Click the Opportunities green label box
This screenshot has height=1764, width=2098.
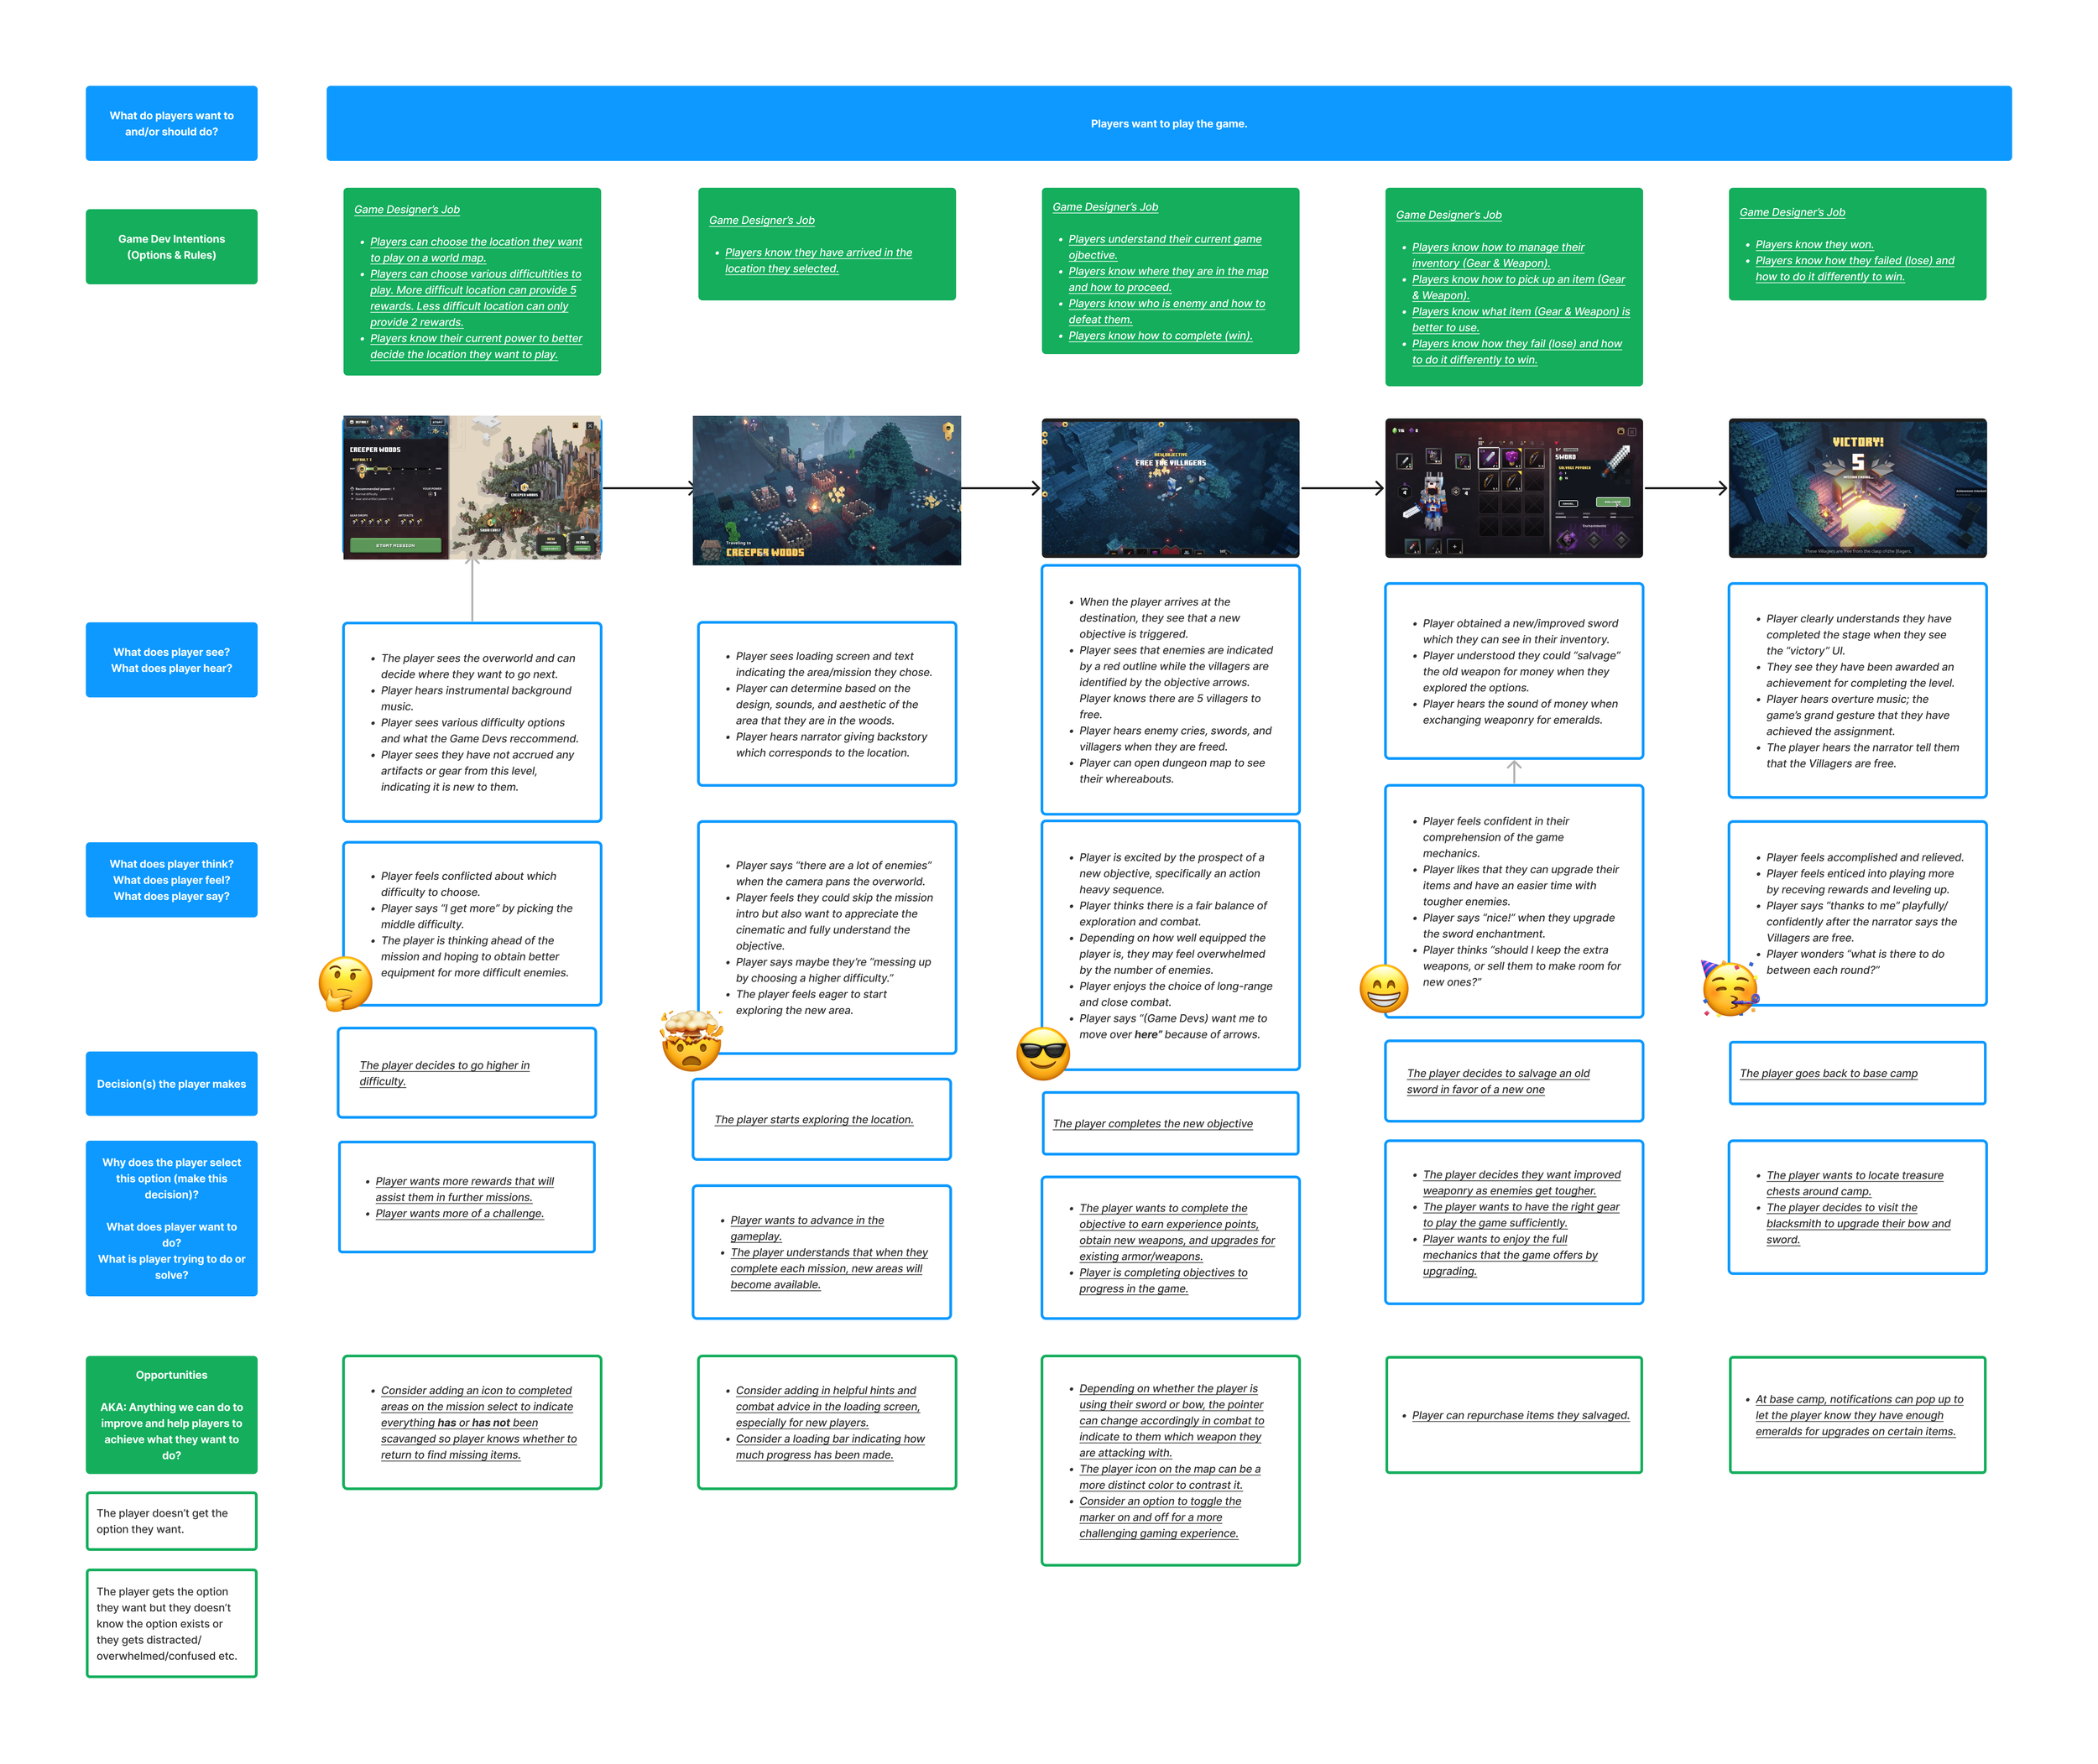tap(171, 1414)
